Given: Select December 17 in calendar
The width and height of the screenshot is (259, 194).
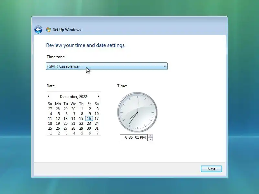Looking at the screenshot, I should (x=96, y=118).
